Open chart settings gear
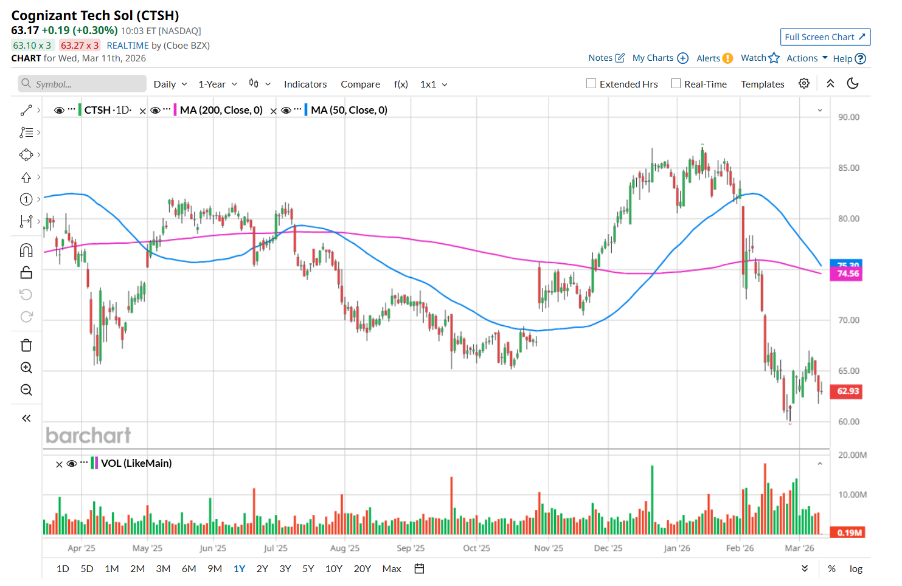The image size is (902, 586). pyautogui.click(x=803, y=83)
